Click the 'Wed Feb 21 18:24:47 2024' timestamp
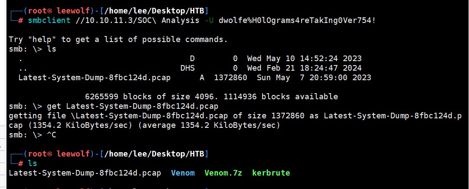The height and width of the screenshot is (189, 469). click(304, 68)
